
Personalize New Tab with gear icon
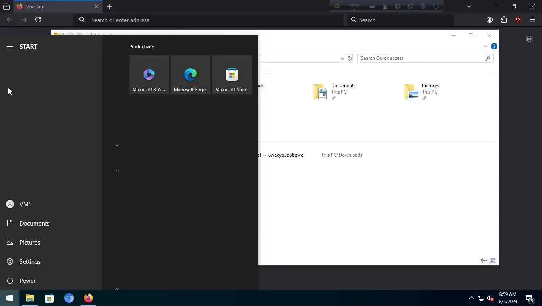pos(530,39)
